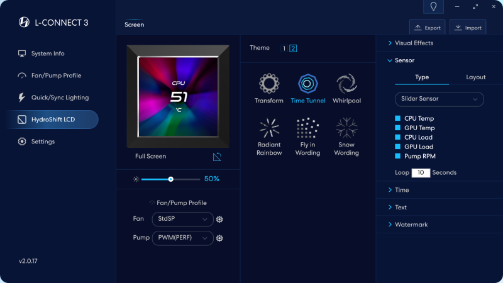Click the lightbulb tips icon
Viewport: 503px width, 283px height.
pos(433,6)
